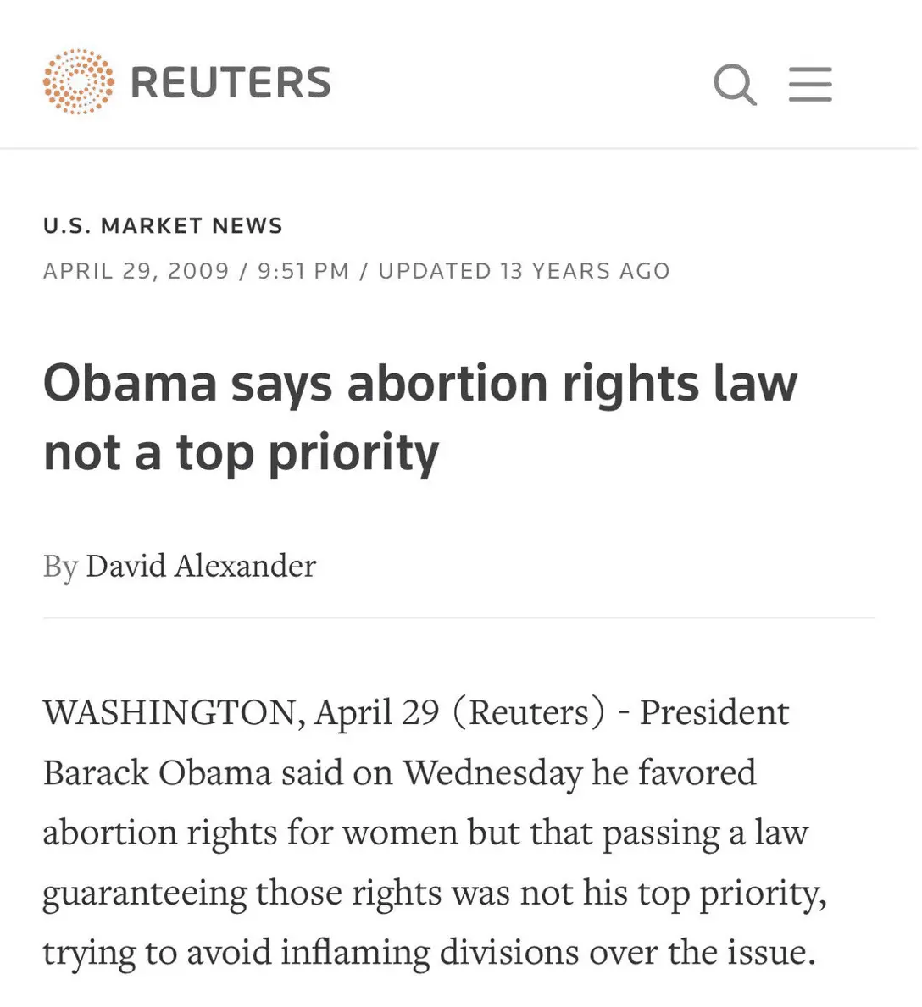Click the 9:51 PM timestamp
Viewport: 922px width, 1007px height.
tap(303, 271)
